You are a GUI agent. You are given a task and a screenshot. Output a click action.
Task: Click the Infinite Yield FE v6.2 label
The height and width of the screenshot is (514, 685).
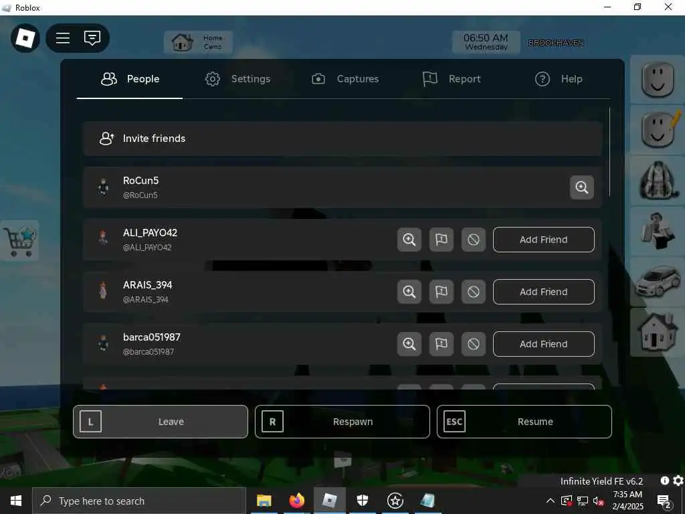pyautogui.click(x=601, y=481)
